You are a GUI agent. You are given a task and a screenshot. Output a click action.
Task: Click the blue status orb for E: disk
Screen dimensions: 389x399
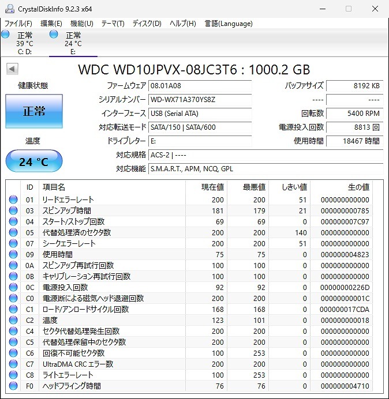[54, 34]
